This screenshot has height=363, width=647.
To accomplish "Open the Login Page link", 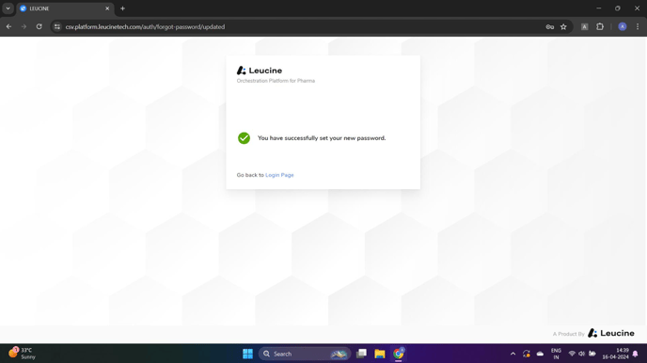I will point(279,175).
